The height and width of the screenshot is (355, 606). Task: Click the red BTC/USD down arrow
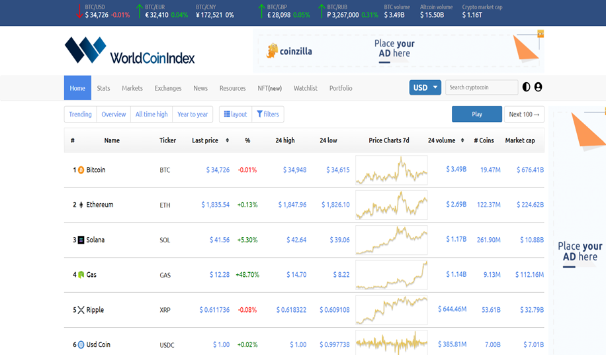(79, 11)
